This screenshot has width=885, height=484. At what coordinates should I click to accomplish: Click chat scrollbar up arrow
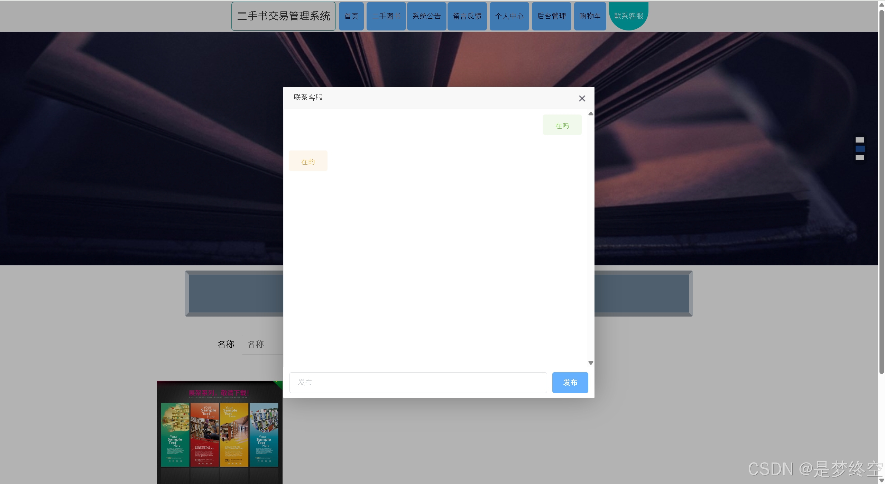[590, 113]
